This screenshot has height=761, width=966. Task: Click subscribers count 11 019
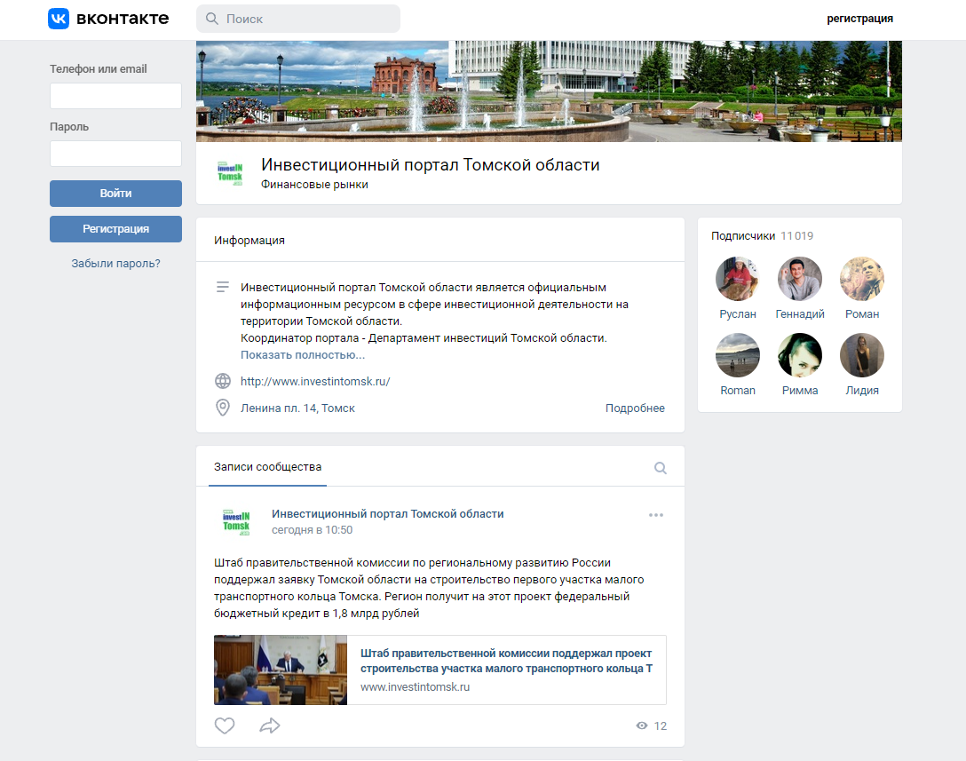pyautogui.click(x=796, y=236)
